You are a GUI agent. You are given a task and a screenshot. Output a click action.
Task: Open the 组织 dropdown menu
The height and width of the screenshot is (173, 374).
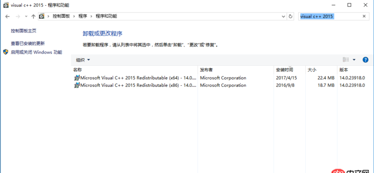tap(83, 60)
